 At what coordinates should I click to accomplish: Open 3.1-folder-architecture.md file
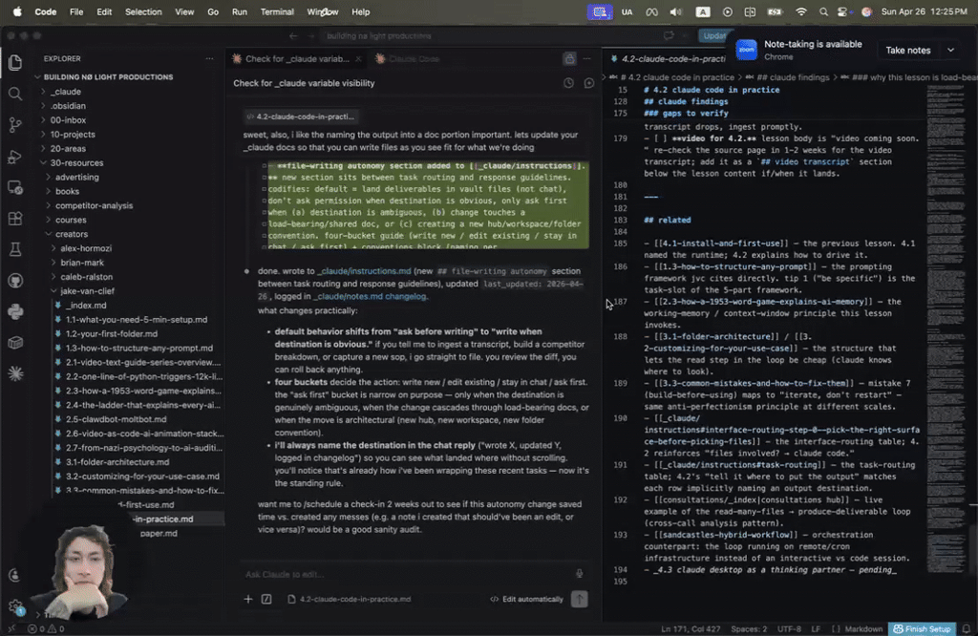pyautogui.click(x=117, y=461)
